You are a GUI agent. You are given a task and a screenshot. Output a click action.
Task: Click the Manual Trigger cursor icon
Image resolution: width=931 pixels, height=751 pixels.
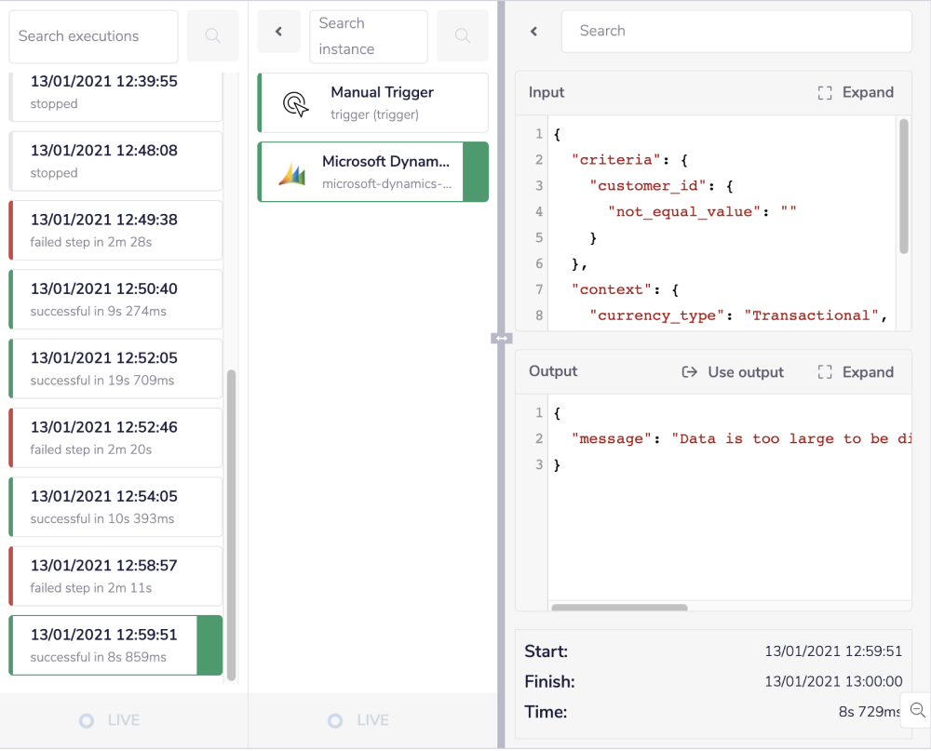[x=295, y=103]
